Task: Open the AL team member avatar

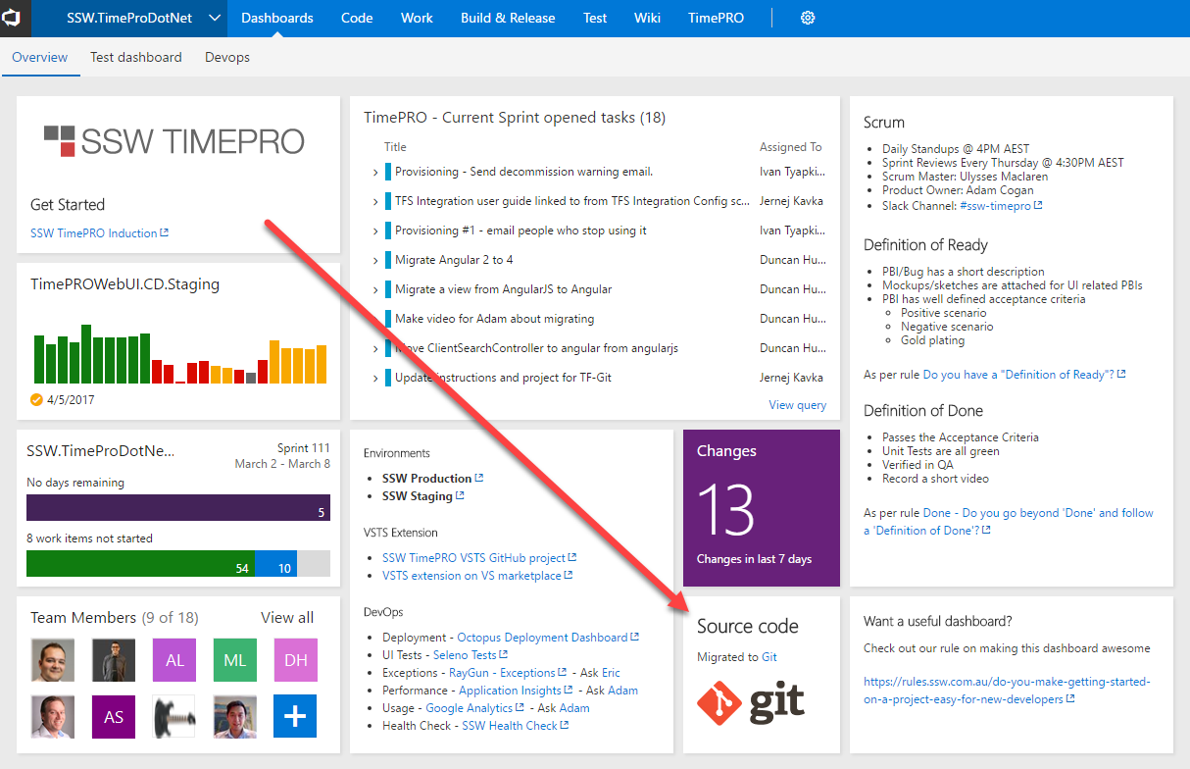Action: [x=174, y=660]
